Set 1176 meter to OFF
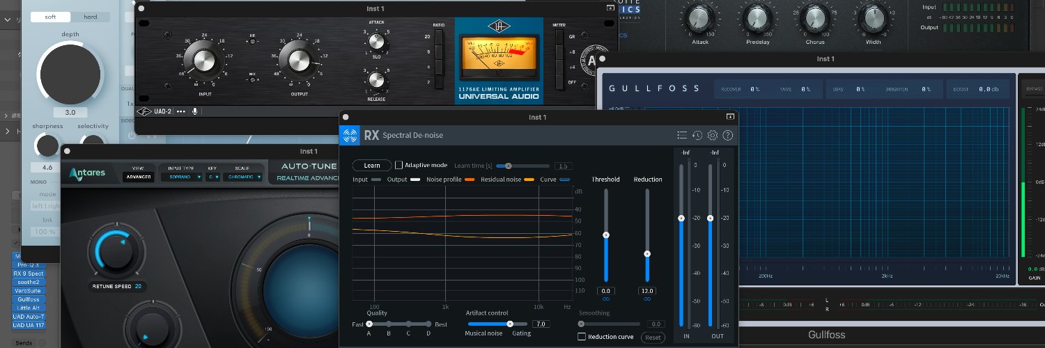This screenshot has width=1045, height=348. click(559, 82)
